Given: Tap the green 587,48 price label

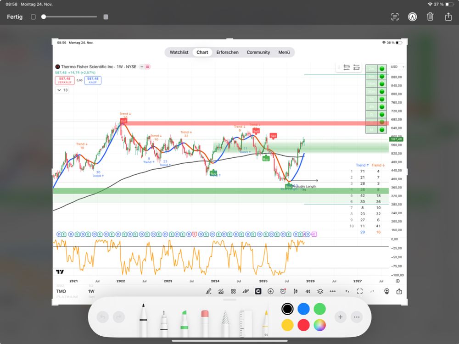Looking at the screenshot, I should pos(397,139).
